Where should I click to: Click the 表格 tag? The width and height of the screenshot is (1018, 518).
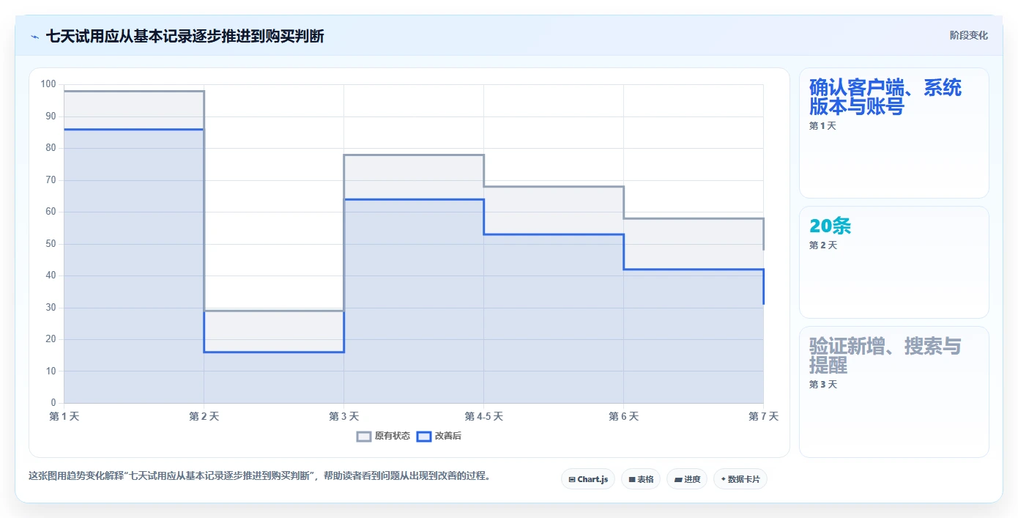[x=641, y=479]
